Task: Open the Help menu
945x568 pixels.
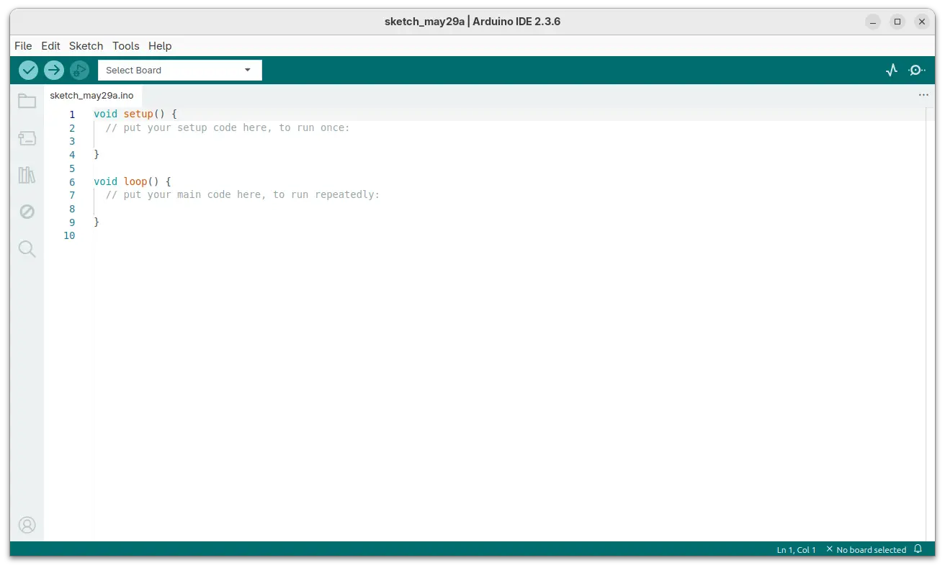Action: [160, 45]
